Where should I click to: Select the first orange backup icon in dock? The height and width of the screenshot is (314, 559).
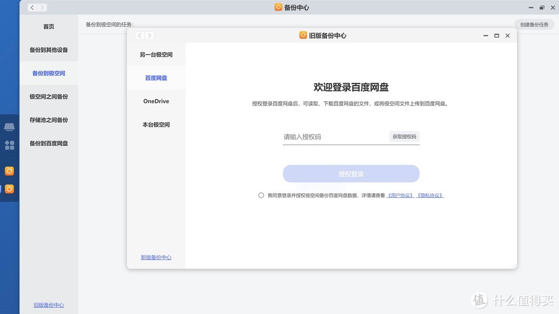click(9, 170)
